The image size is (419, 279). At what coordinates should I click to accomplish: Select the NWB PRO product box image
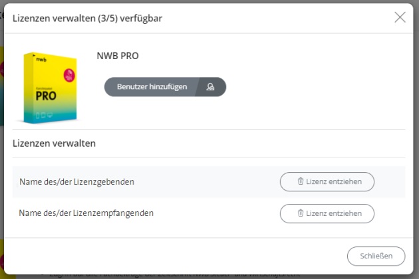49,87
